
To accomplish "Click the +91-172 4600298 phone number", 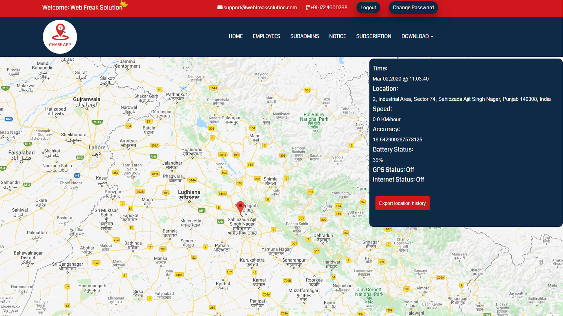I will pos(329,8).
